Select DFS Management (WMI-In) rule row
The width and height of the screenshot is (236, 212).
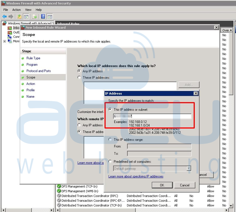coord(80,191)
